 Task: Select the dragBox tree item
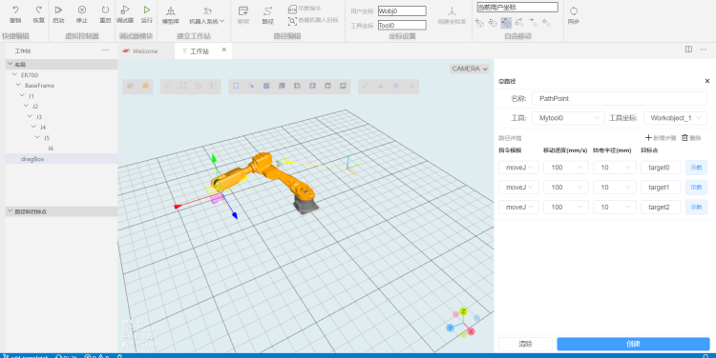[61, 158]
